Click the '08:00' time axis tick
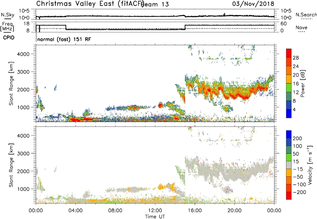This screenshot has width=317, height=219. [x=115, y=211]
